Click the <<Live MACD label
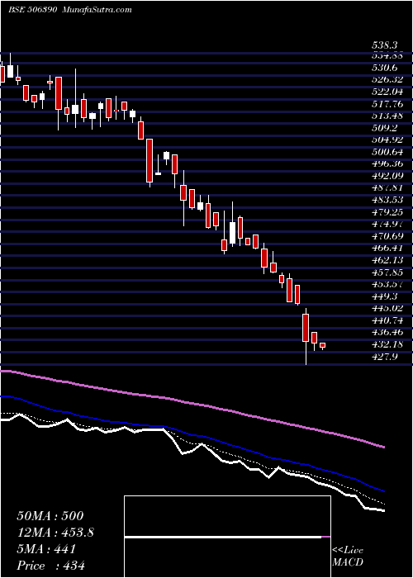The width and height of the screenshot is (413, 578). pyautogui.click(x=348, y=557)
